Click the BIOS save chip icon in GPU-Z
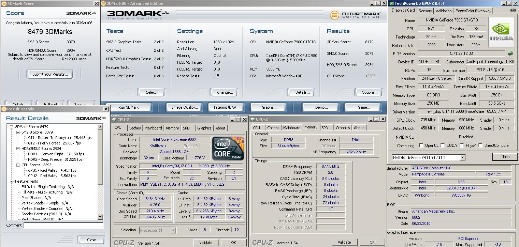Image resolution: width=519 pixels, height=247 pixels. (x=510, y=53)
